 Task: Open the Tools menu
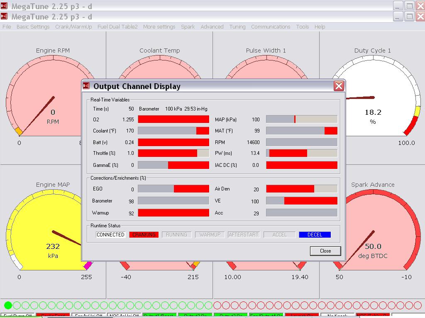[x=302, y=27]
